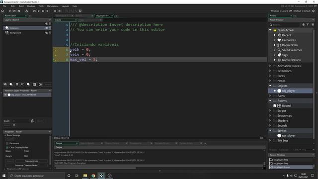Open target manager icon beside Default

pyautogui.click(x=314, y=11)
